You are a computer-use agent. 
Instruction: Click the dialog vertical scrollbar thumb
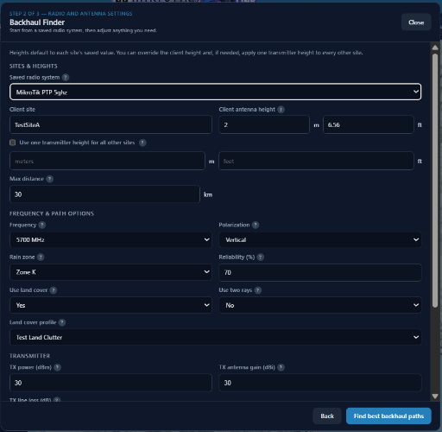pyautogui.click(x=435, y=181)
